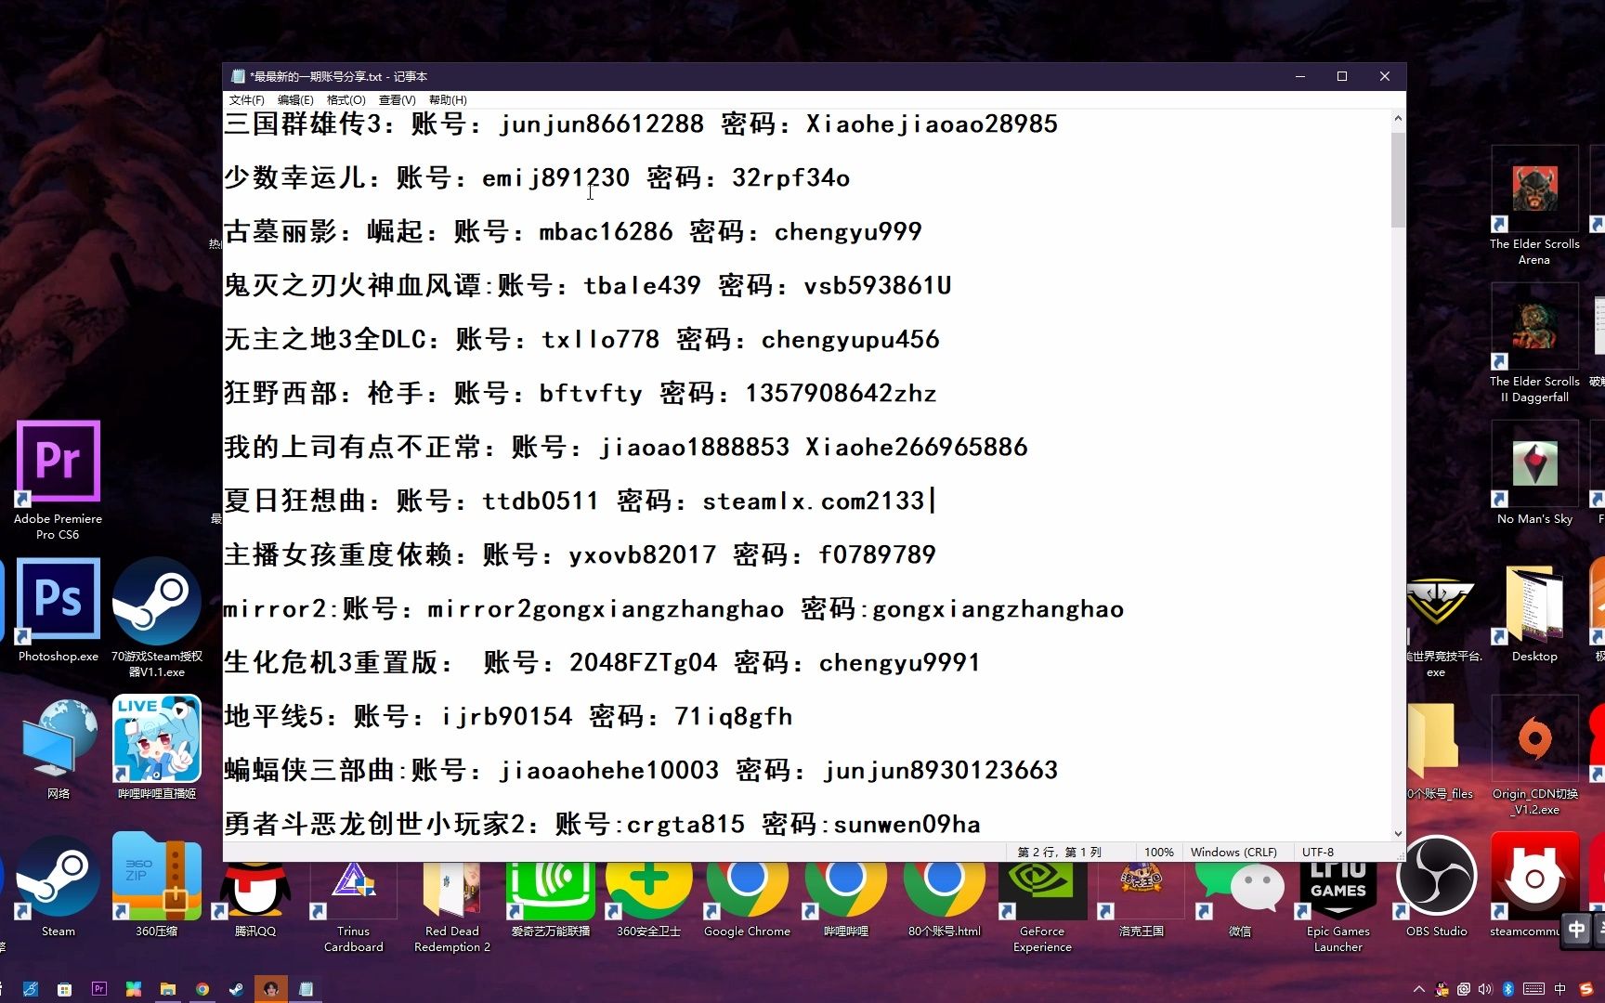Open the 查看(V) menu in Notepad
The image size is (1605, 1003).
397,100
